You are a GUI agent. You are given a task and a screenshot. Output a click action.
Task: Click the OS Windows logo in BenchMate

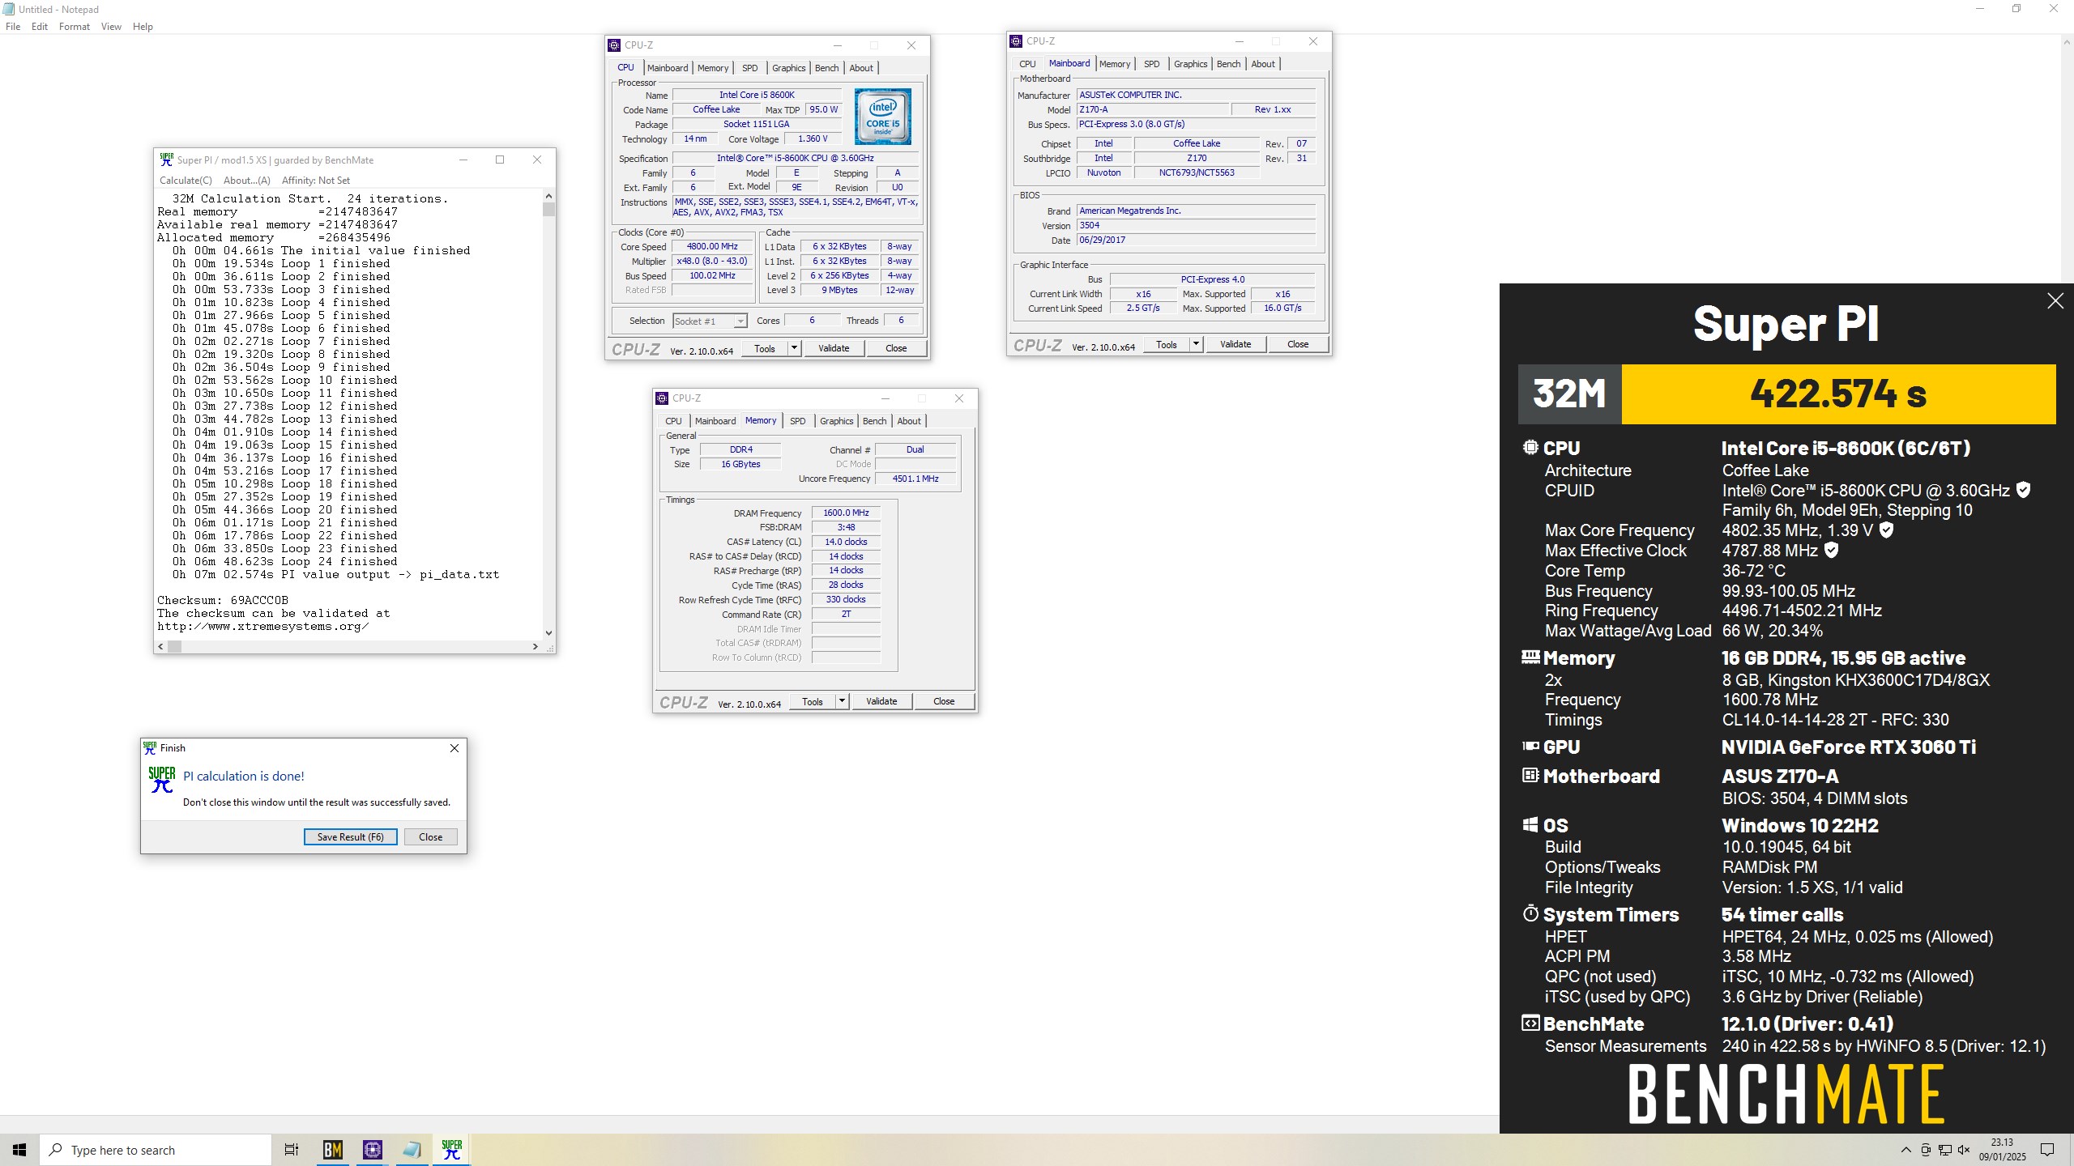click(1530, 824)
